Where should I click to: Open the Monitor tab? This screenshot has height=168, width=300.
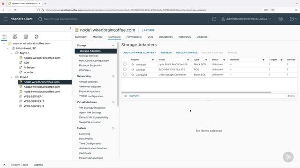[x=97, y=37]
